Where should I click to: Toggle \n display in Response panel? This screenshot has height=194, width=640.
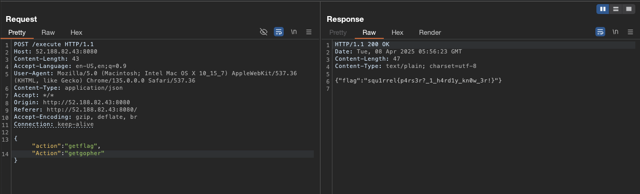point(615,32)
